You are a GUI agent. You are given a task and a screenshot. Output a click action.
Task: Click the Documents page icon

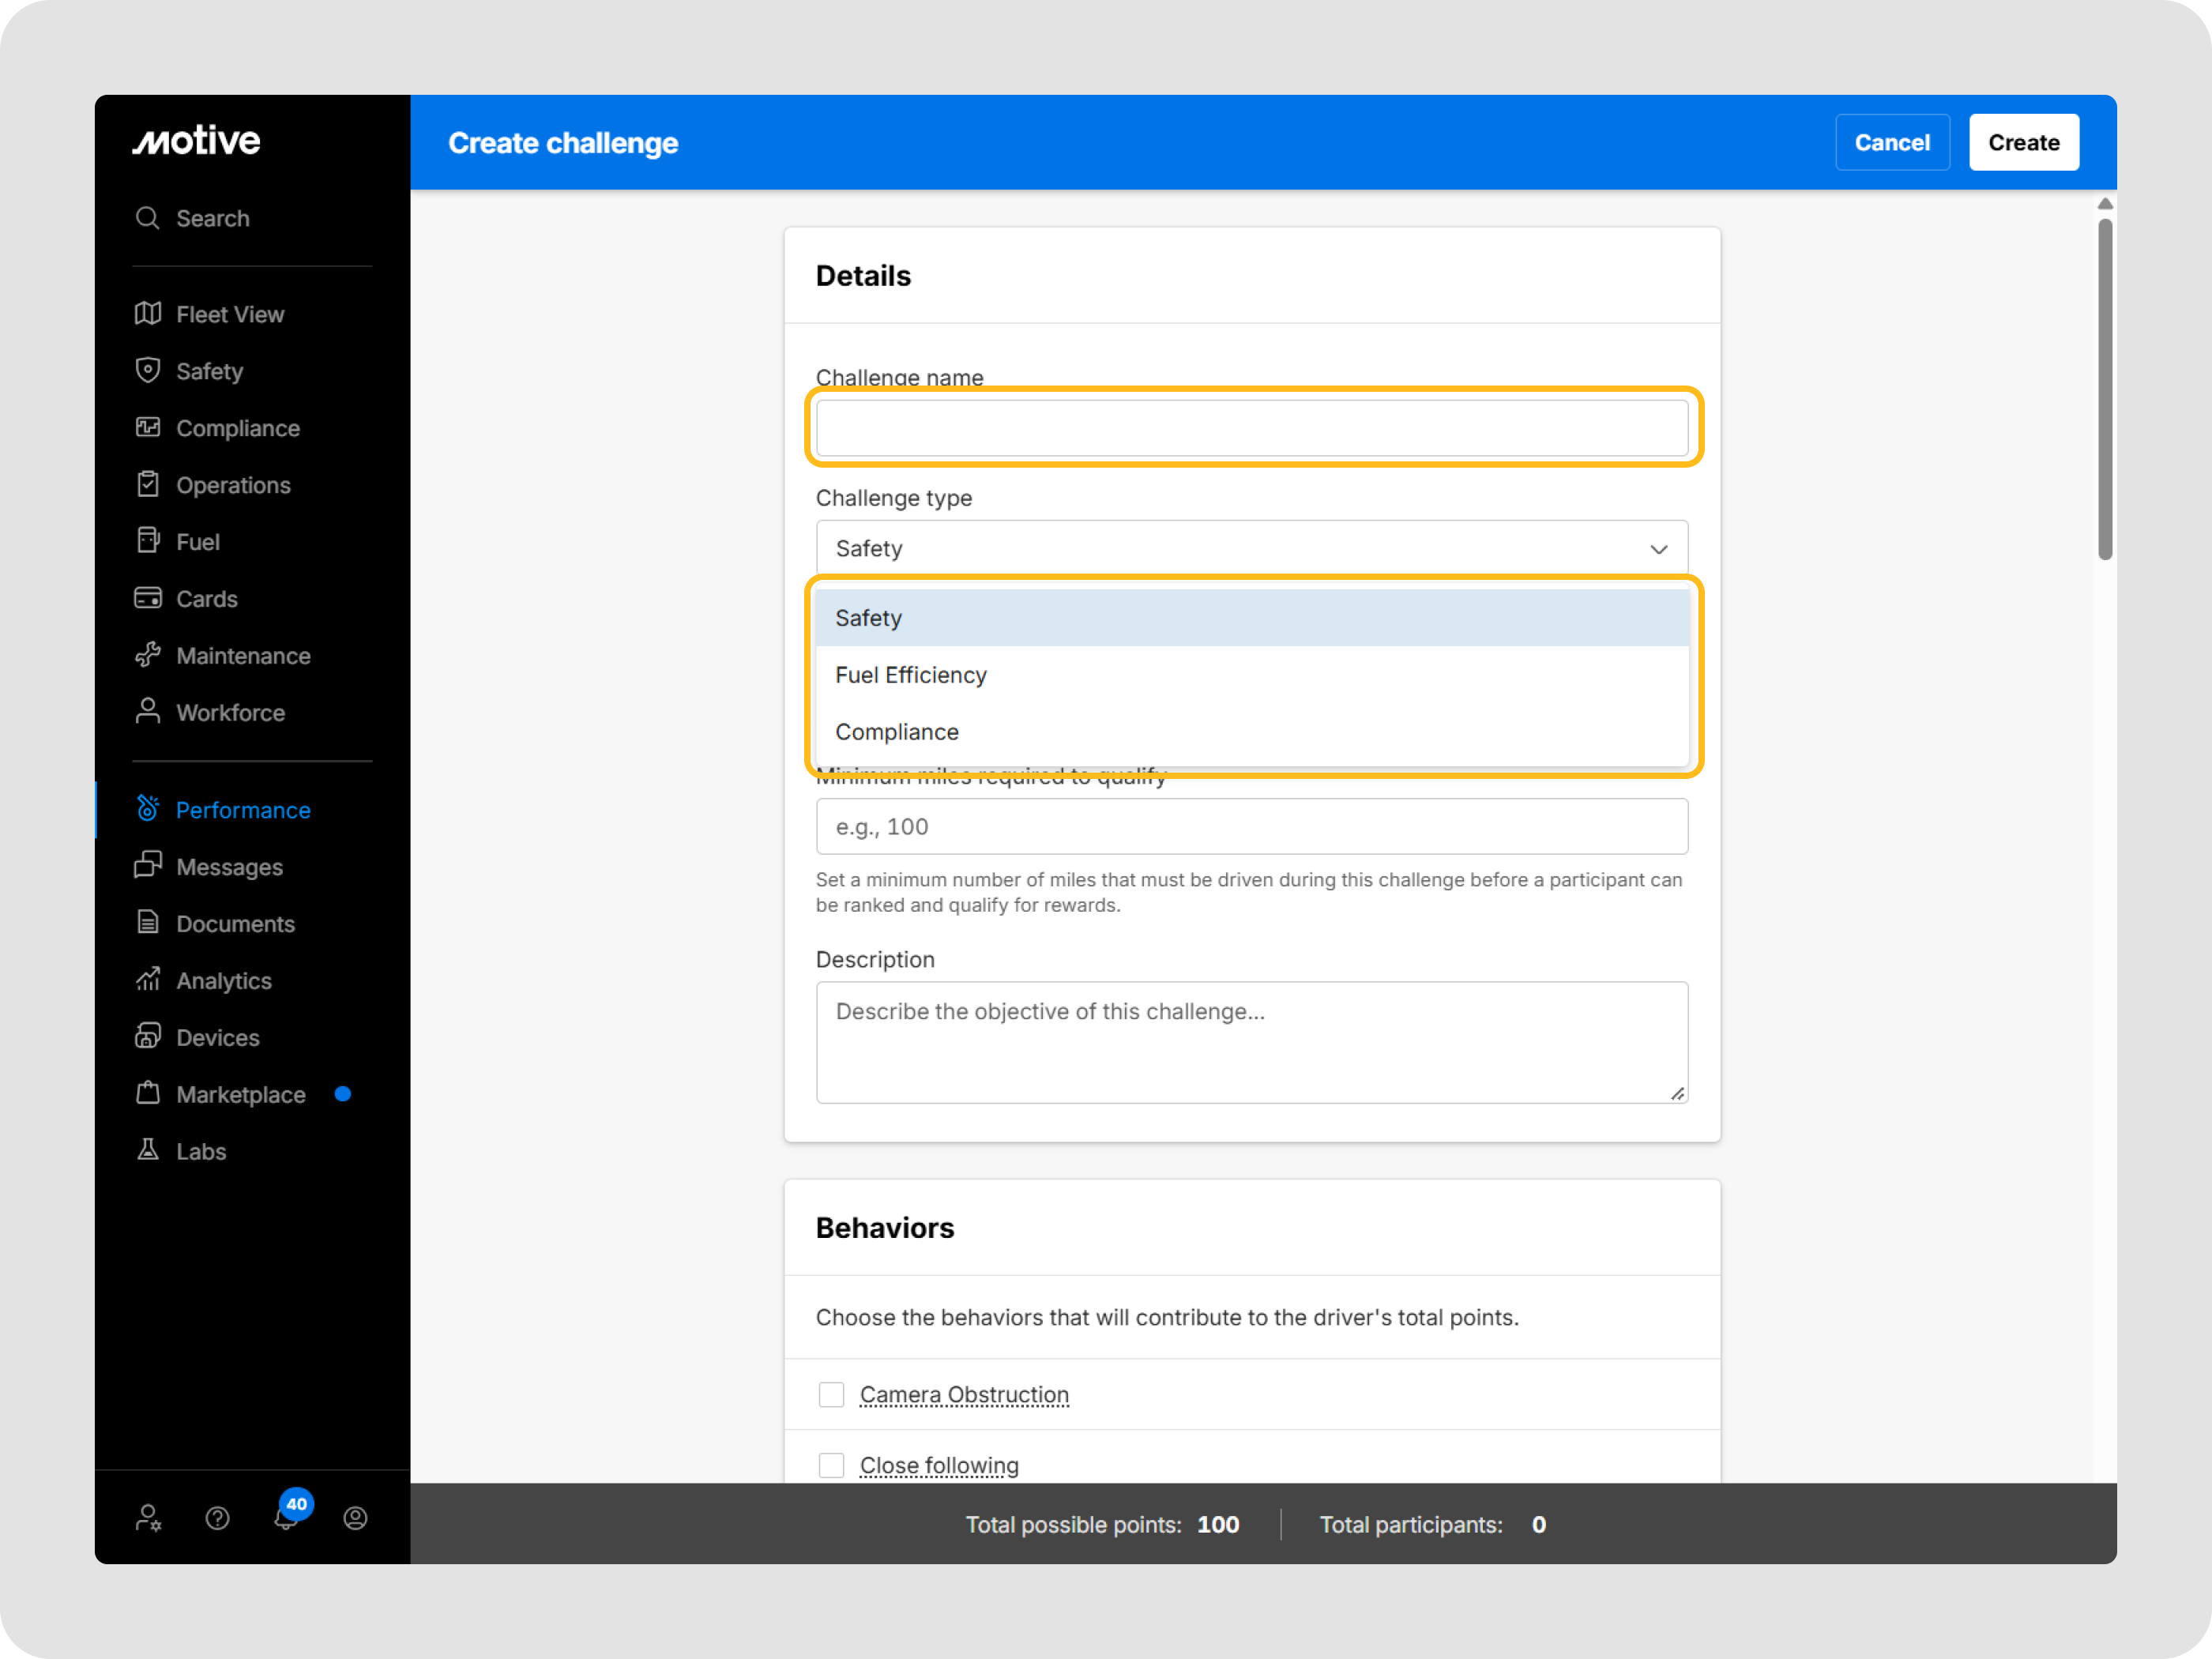148,922
